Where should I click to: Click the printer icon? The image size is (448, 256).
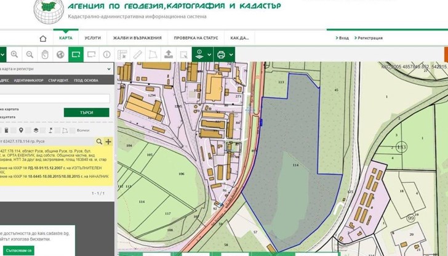pyautogui.click(x=221, y=55)
